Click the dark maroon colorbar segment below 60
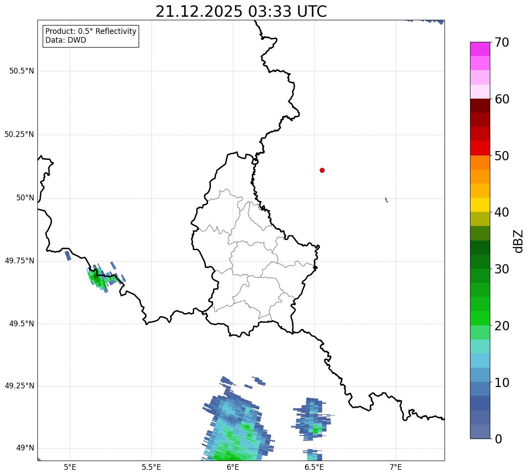529x476 pixels. coord(480,106)
